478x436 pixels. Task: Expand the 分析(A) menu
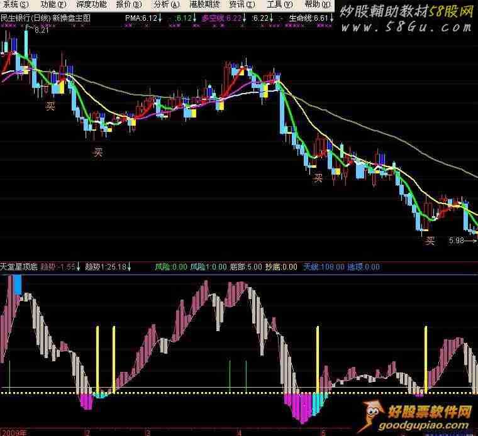[x=166, y=4]
